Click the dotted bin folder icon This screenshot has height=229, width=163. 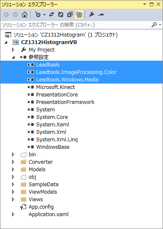click(24, 155)
